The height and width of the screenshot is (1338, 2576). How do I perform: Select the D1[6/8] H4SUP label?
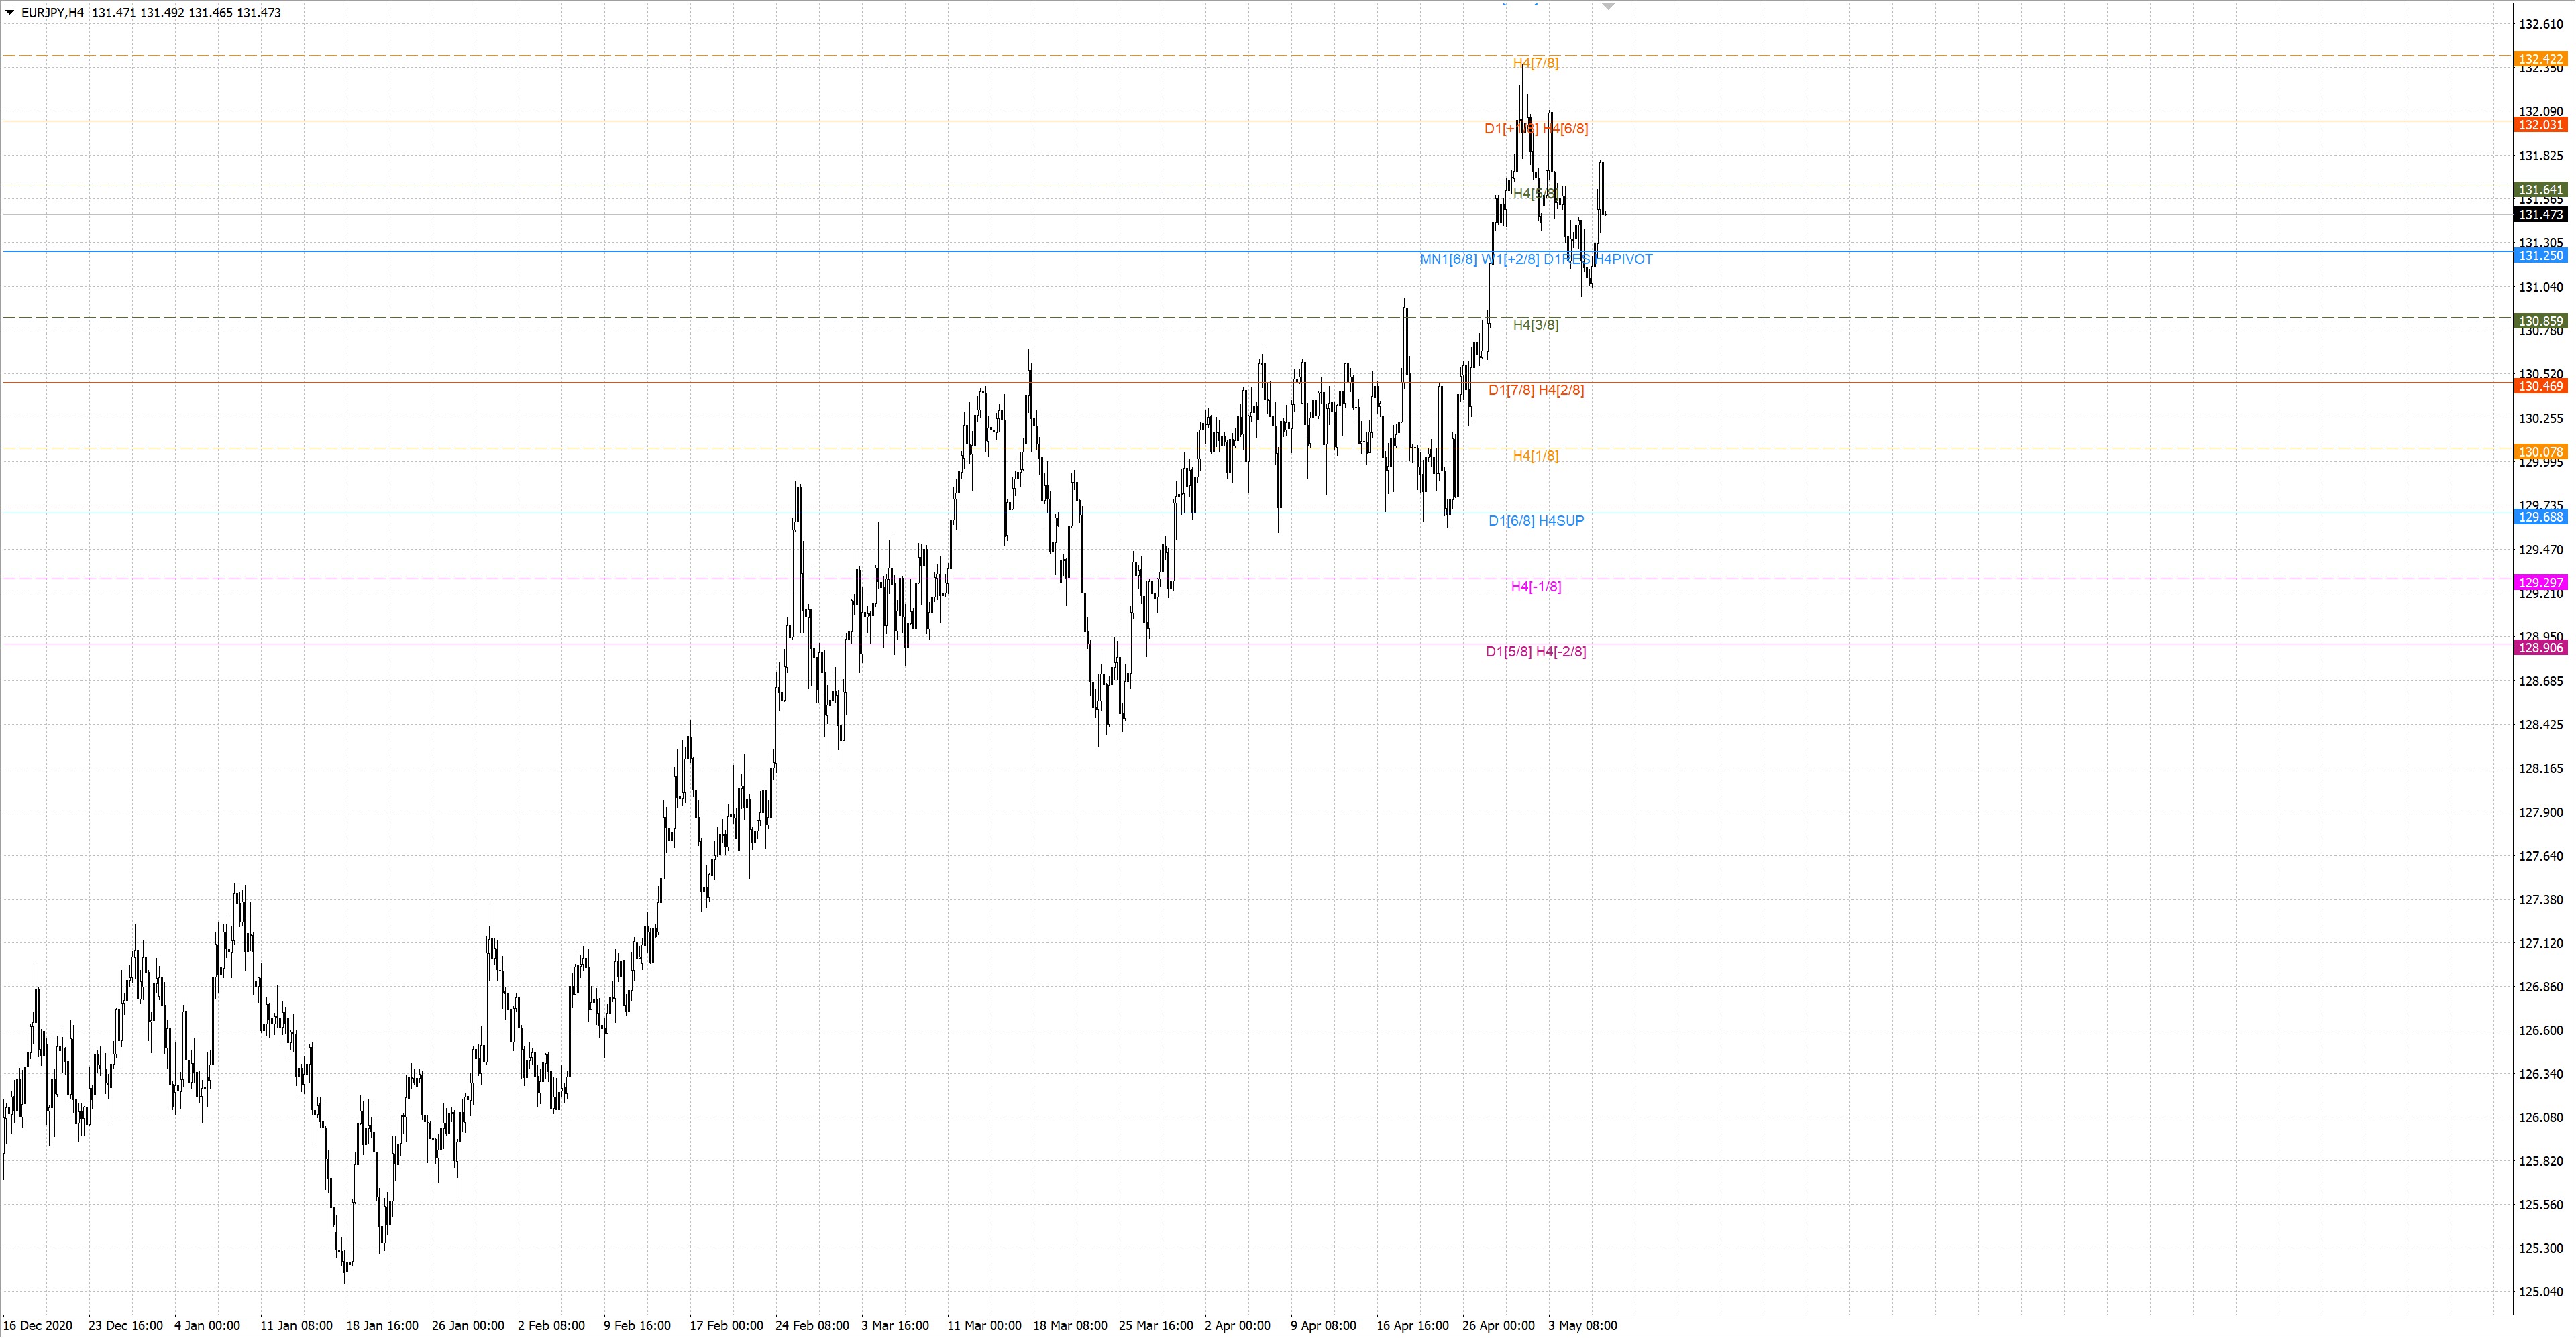(x=1535, y=521)
